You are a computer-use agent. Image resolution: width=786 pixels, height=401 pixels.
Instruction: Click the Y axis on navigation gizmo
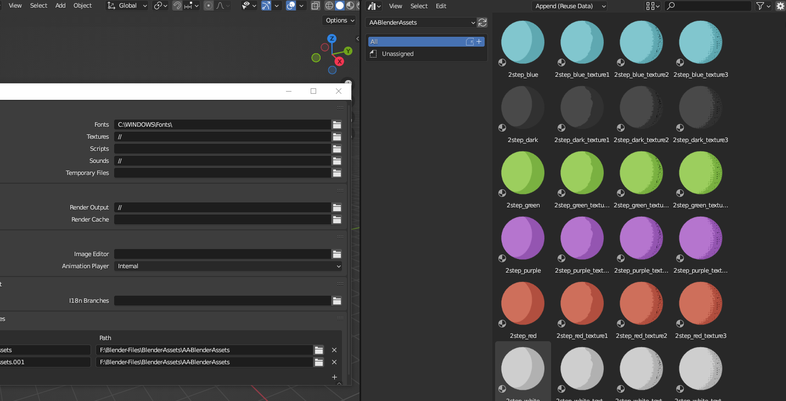coord(347,51)
